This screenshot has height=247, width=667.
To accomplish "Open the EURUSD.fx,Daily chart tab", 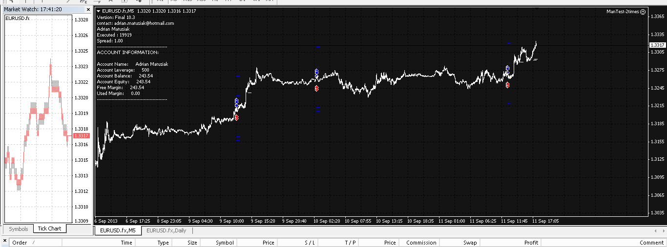I will tap(167, 230).
